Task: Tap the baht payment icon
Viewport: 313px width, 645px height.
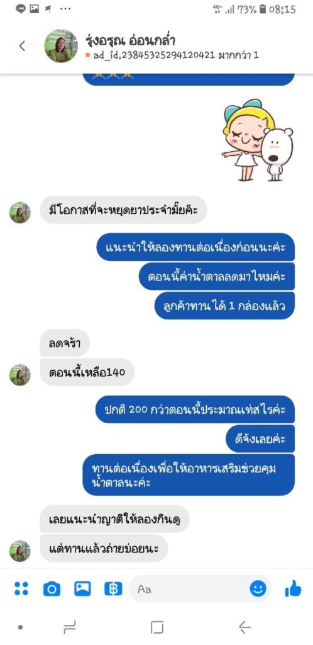Action: tap(113, 589)
